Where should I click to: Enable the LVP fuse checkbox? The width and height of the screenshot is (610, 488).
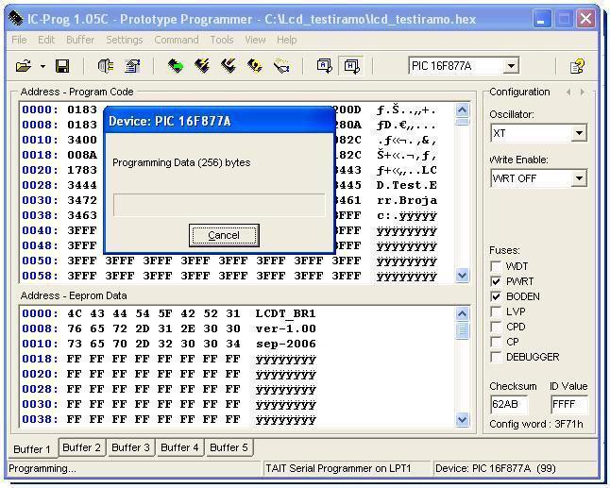click(496, 311)
